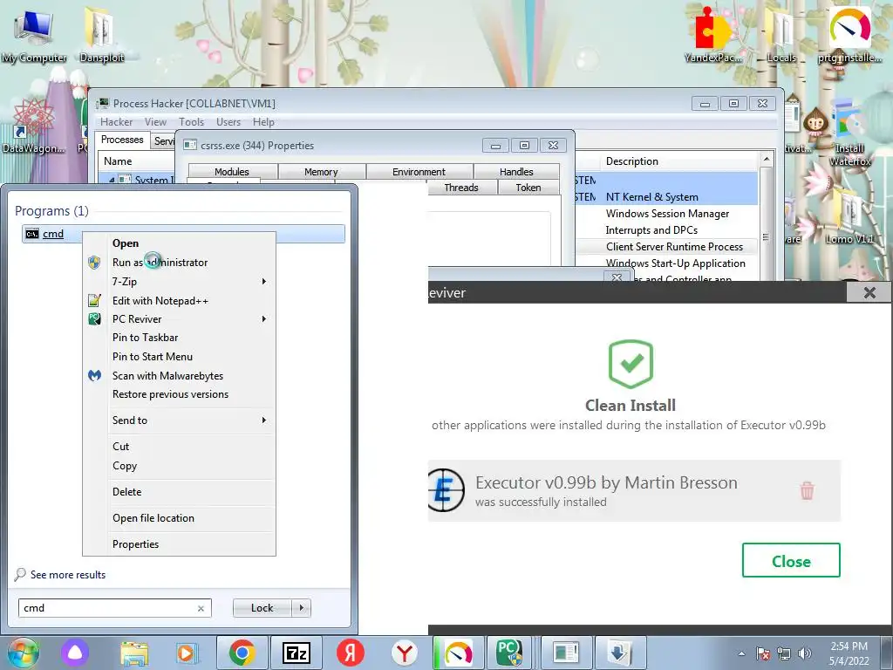Open 7-Zip from the taskbar
The width and height of the screenshot is (893, 670).
[297, 653]
